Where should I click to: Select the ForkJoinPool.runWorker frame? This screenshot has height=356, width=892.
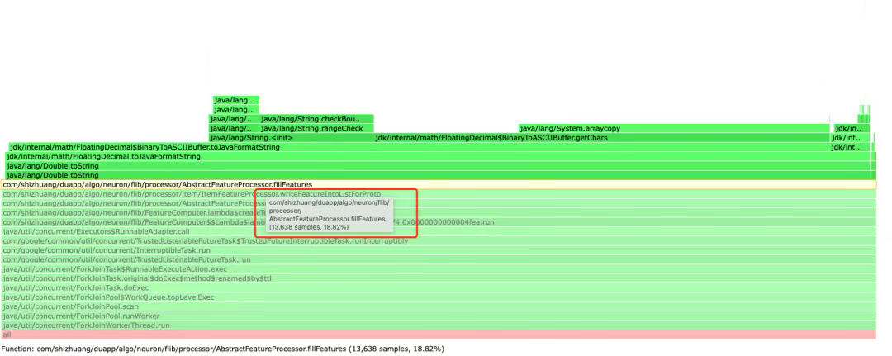[438, 316]
